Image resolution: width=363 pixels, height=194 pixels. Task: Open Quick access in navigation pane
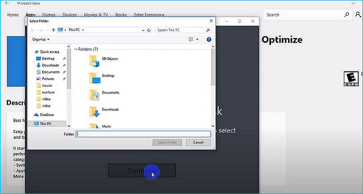[47, 52]
